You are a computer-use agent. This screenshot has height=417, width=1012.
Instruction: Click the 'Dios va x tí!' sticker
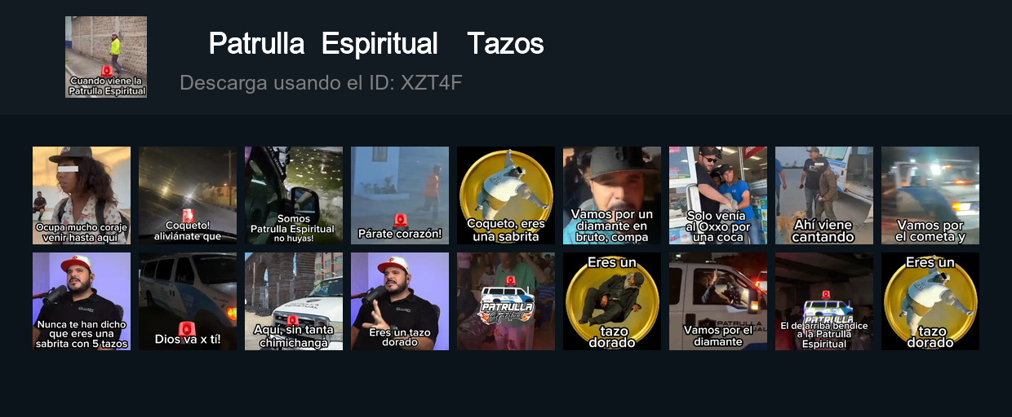(x=188, y=301)
